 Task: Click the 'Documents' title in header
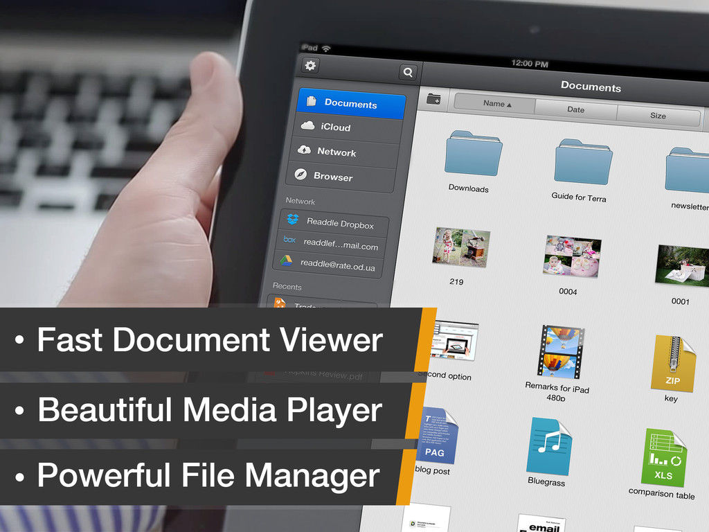point(591,86)
